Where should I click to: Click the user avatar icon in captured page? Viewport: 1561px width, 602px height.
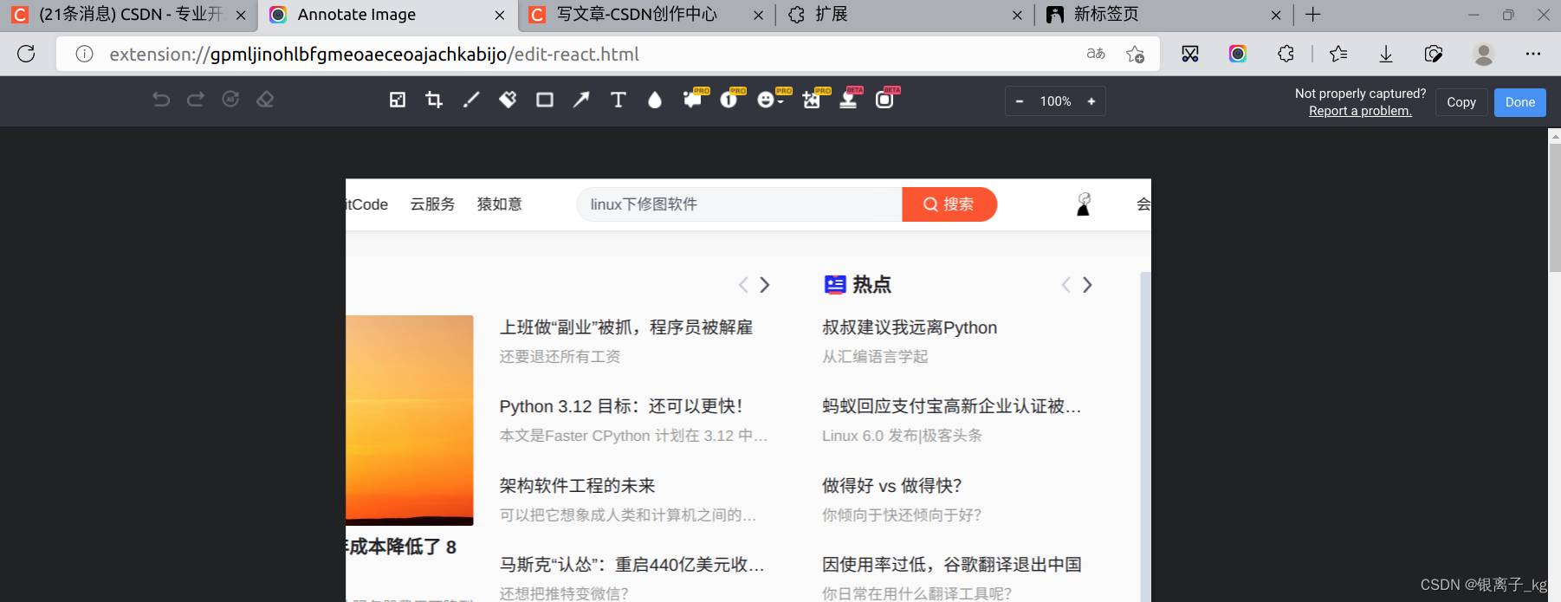(1084, 204)
